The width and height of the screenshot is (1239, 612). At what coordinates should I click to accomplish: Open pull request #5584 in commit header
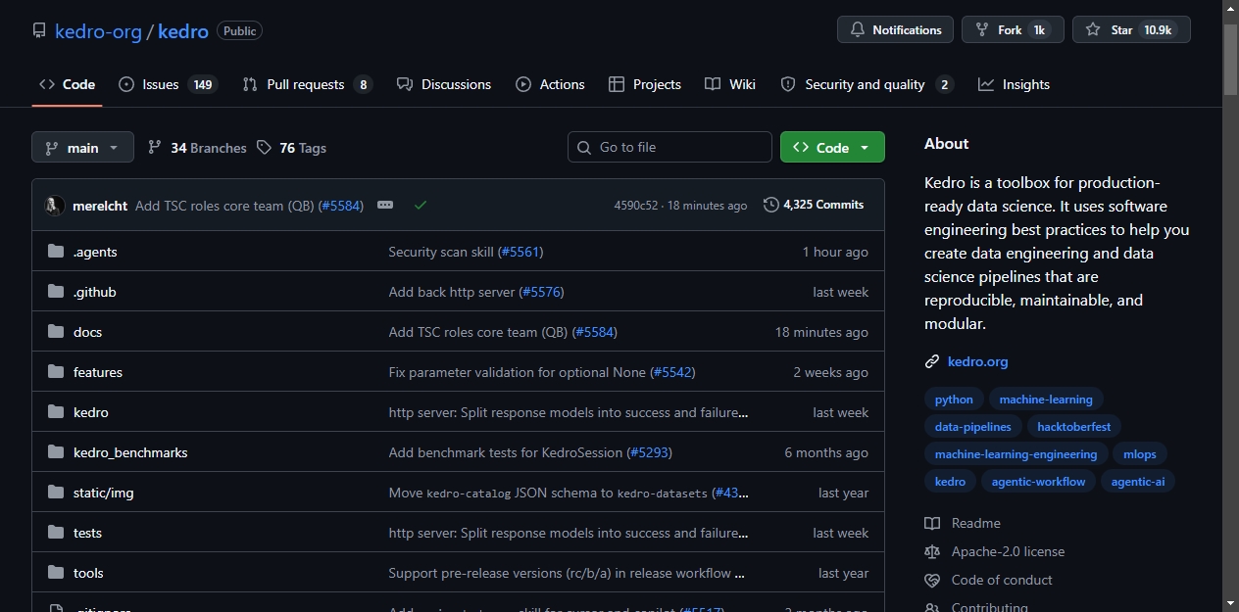(341, 206)
